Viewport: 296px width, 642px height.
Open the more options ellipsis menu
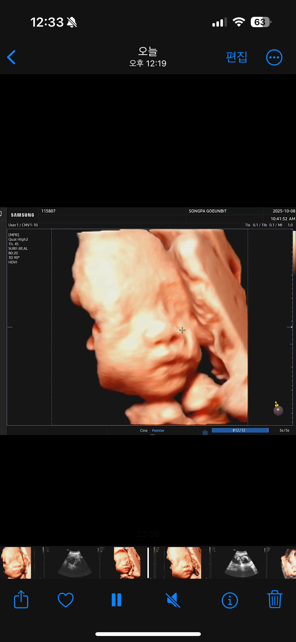click(274, 57)
